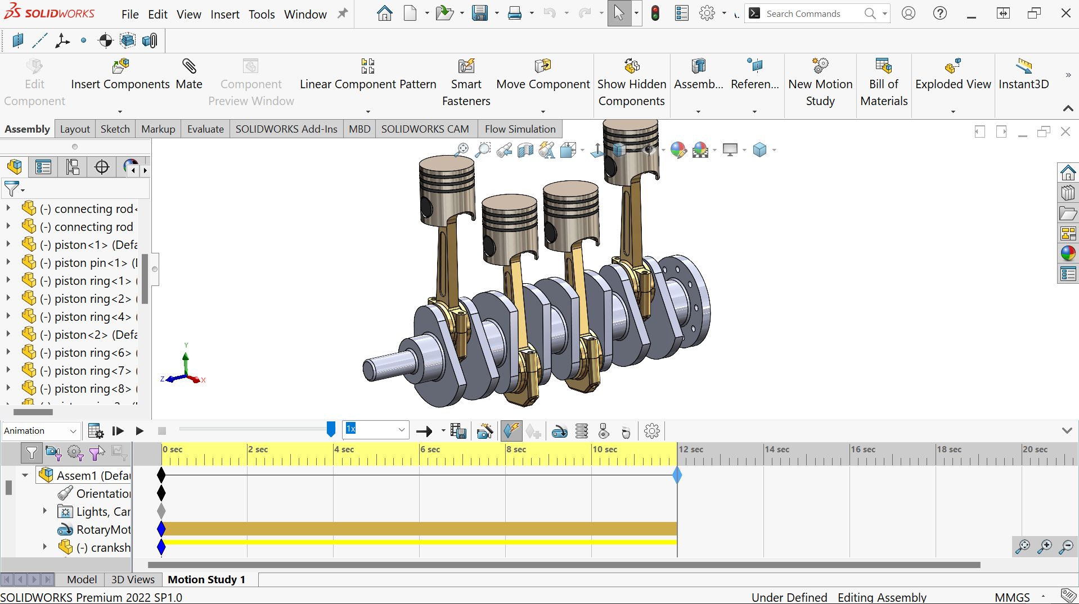Click Zoom to Fit in view toolbar
The height and width of the screenshot is (604, 1079).
click(461, 150)
